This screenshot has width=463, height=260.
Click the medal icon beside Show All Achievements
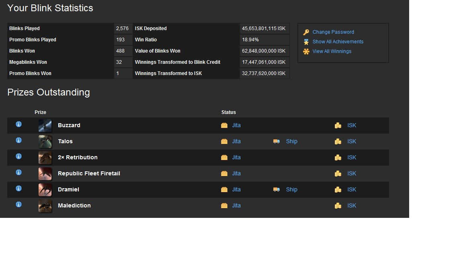tap(306, 42)
